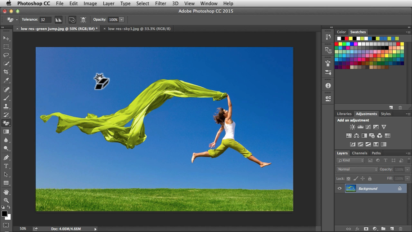Select the Horizontal Type tool
The width and height of the screenshot is (412, 232).
6,166
